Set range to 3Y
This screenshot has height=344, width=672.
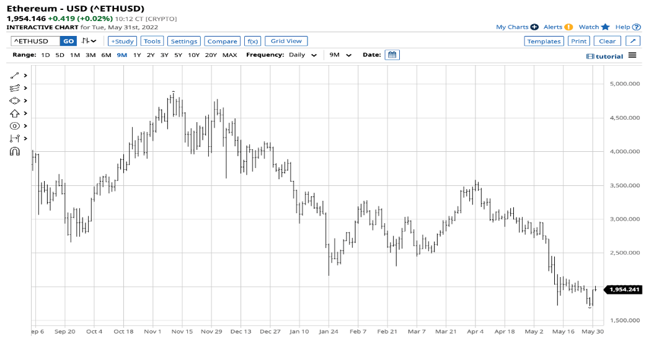click(x=164, y=55)
